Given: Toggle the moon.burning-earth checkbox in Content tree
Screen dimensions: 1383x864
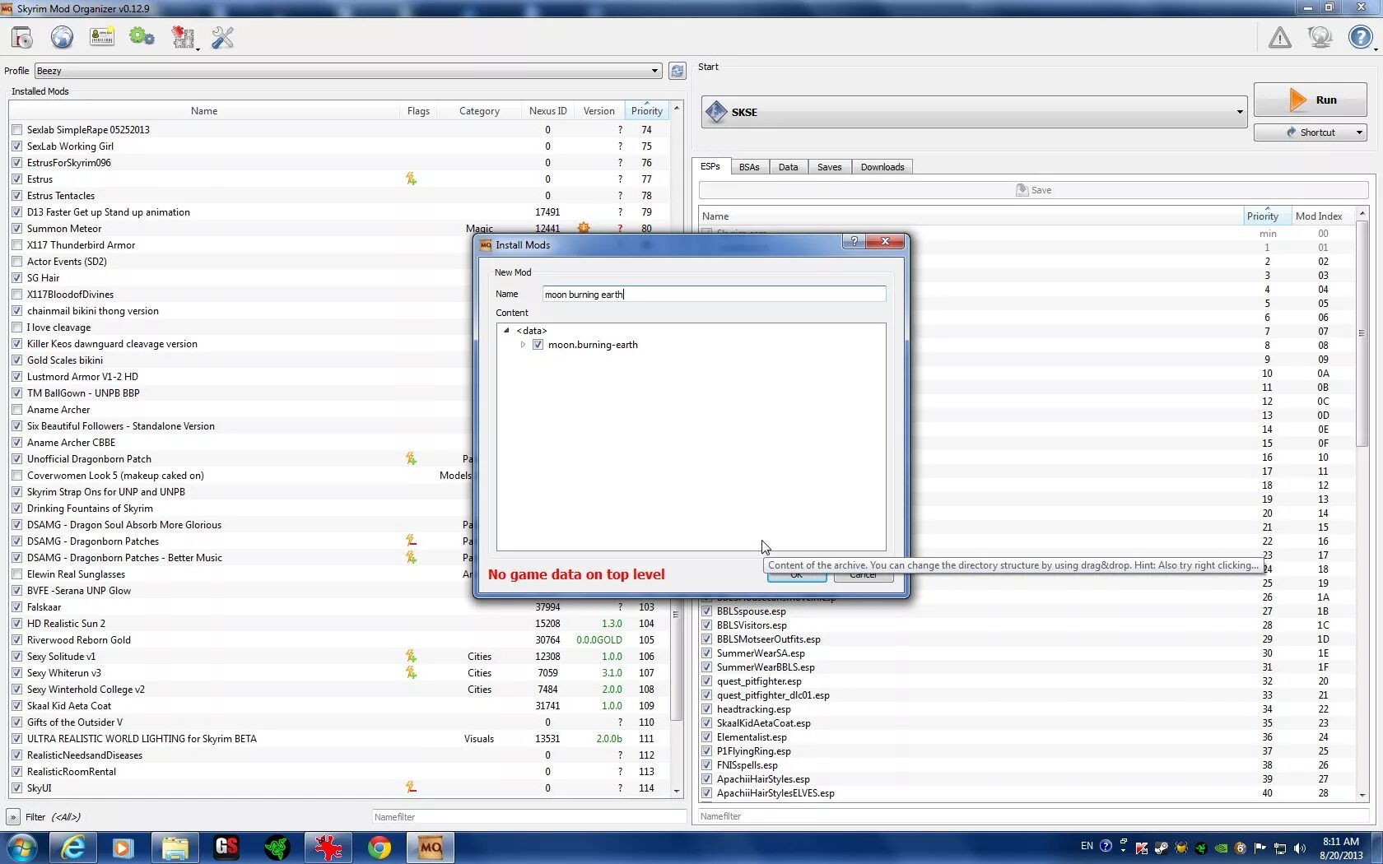Looking at the screenshot, I should (538, 345).
